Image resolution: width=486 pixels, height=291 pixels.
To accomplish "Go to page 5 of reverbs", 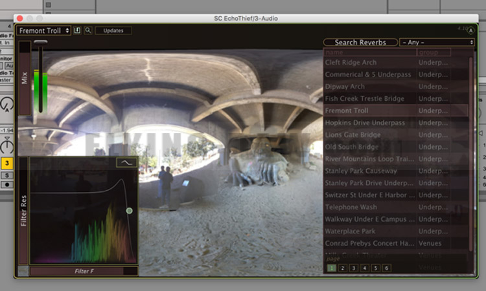I will [x=376, y=268].
